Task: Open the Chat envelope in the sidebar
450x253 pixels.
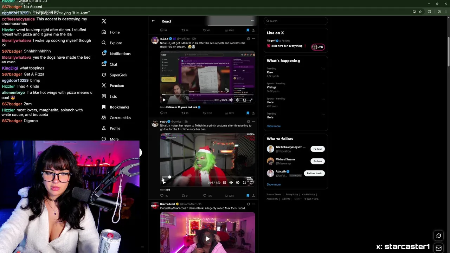Action: pyautogui.click(x=109, y=64)
